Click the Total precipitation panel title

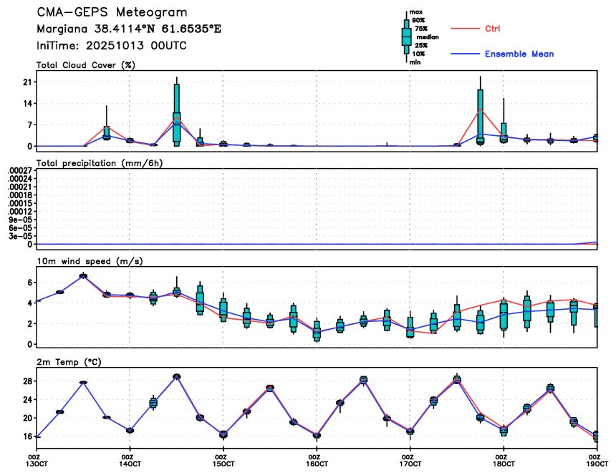point(99,163)
